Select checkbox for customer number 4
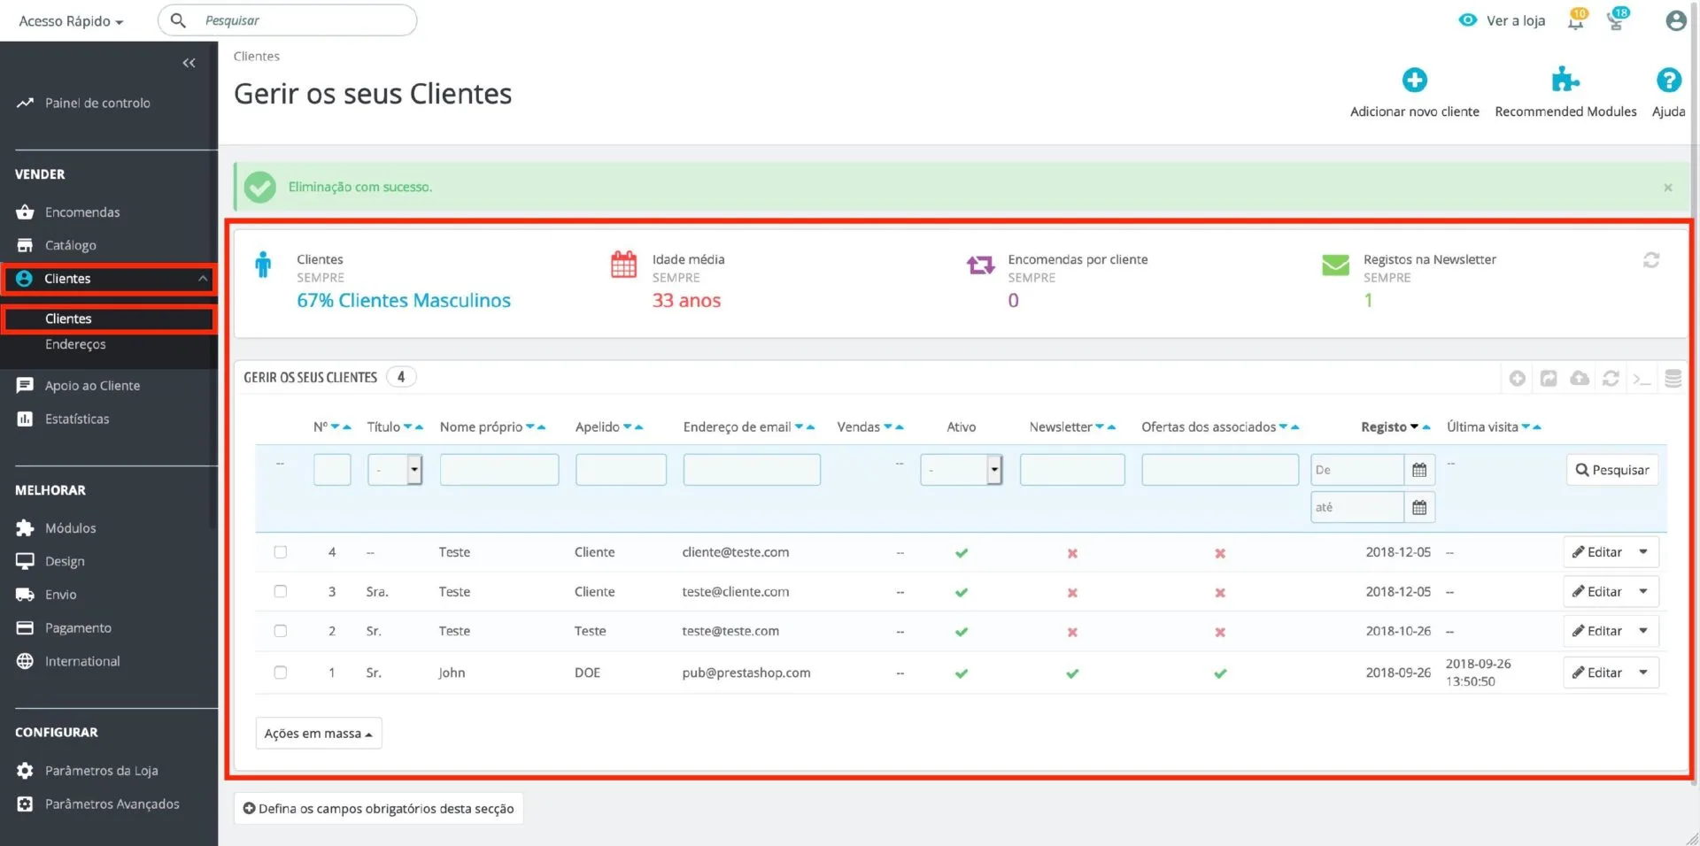The image size is (1700, 846). 281,552
